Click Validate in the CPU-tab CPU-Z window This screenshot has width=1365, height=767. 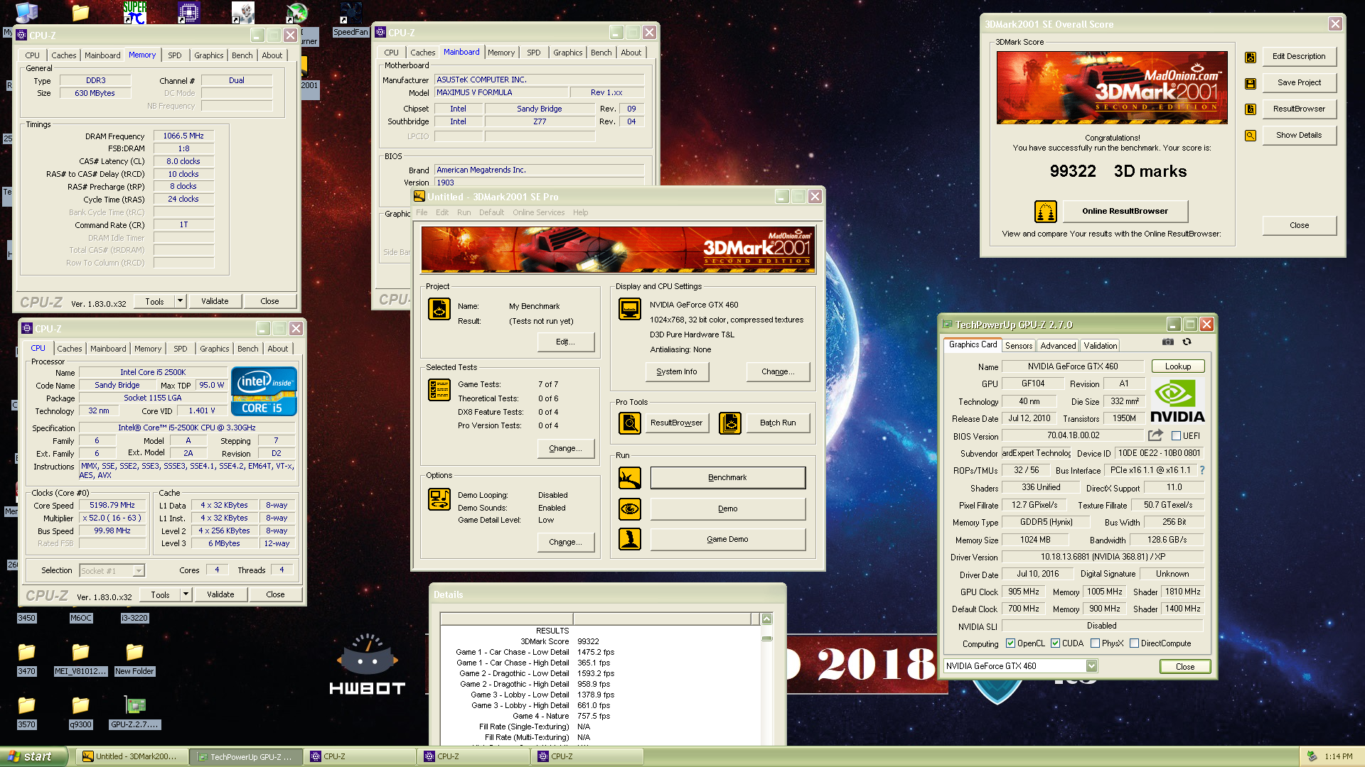point(220,594)
